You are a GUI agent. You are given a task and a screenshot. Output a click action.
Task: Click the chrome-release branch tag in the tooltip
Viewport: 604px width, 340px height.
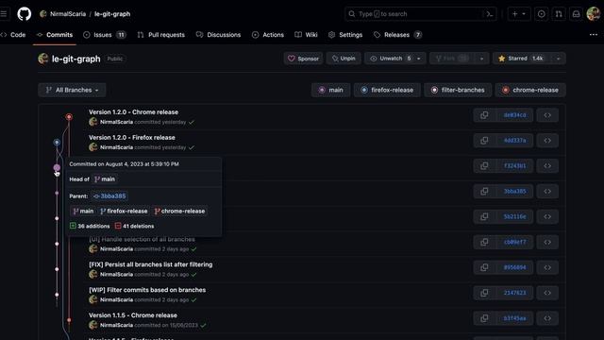point(179,212)
